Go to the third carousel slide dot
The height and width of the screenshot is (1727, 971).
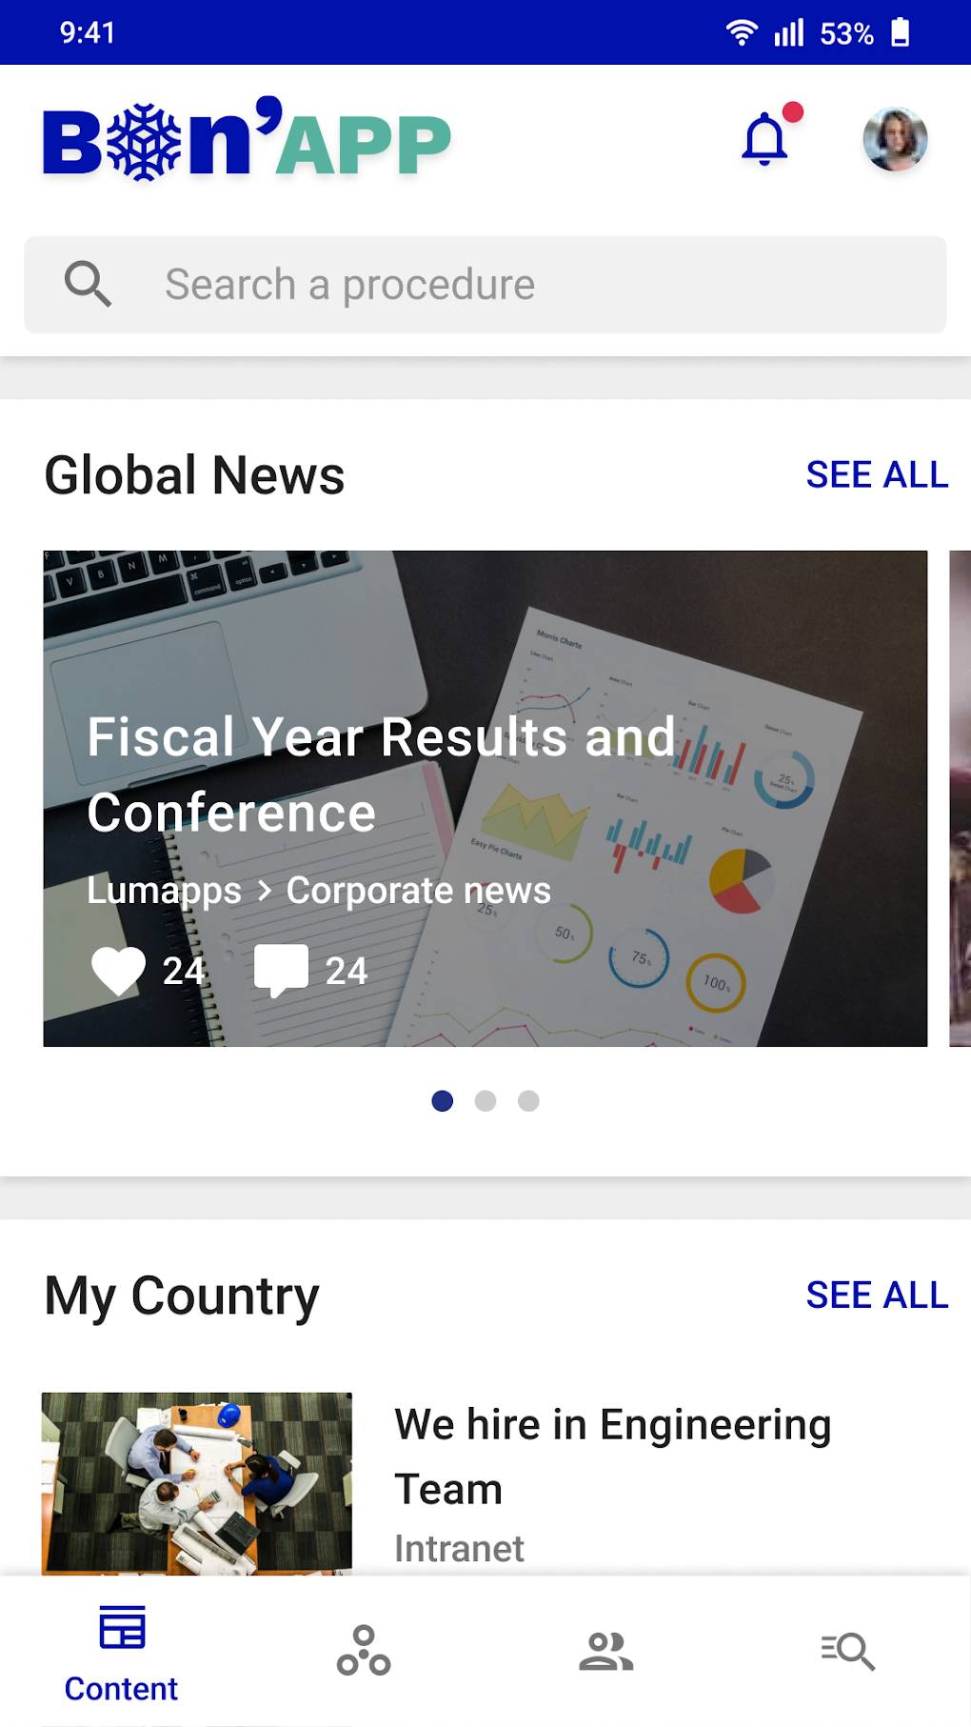coord(528,1101)
